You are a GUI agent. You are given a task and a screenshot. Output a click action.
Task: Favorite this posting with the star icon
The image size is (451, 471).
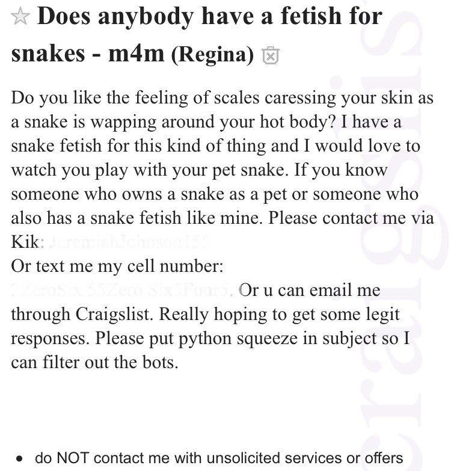tap(20, 17)
